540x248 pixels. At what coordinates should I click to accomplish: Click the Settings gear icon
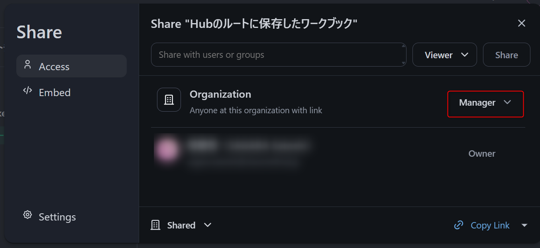27,215
